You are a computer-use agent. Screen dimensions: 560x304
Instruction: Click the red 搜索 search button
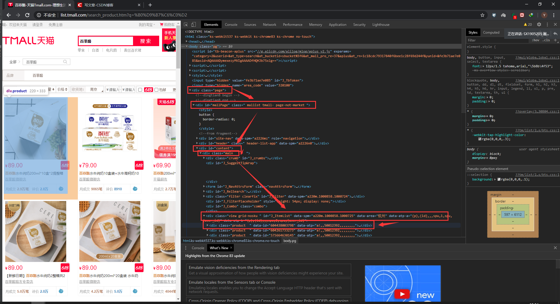coord(146,41)
